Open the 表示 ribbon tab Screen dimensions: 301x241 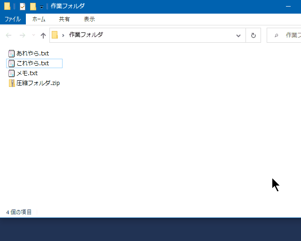coord(89,19)
